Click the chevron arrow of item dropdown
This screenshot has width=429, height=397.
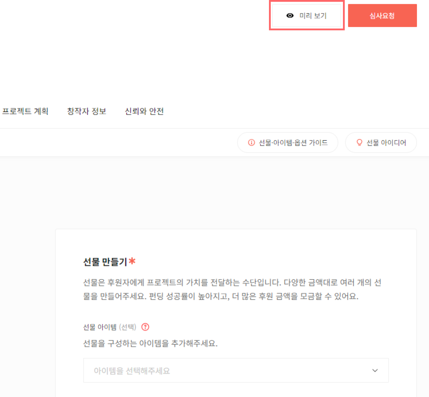pyautogui.click(x=375, y=371)
